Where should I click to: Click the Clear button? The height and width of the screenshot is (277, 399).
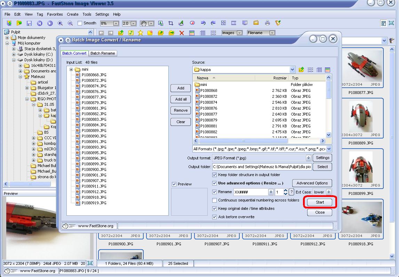coord(181,122)
